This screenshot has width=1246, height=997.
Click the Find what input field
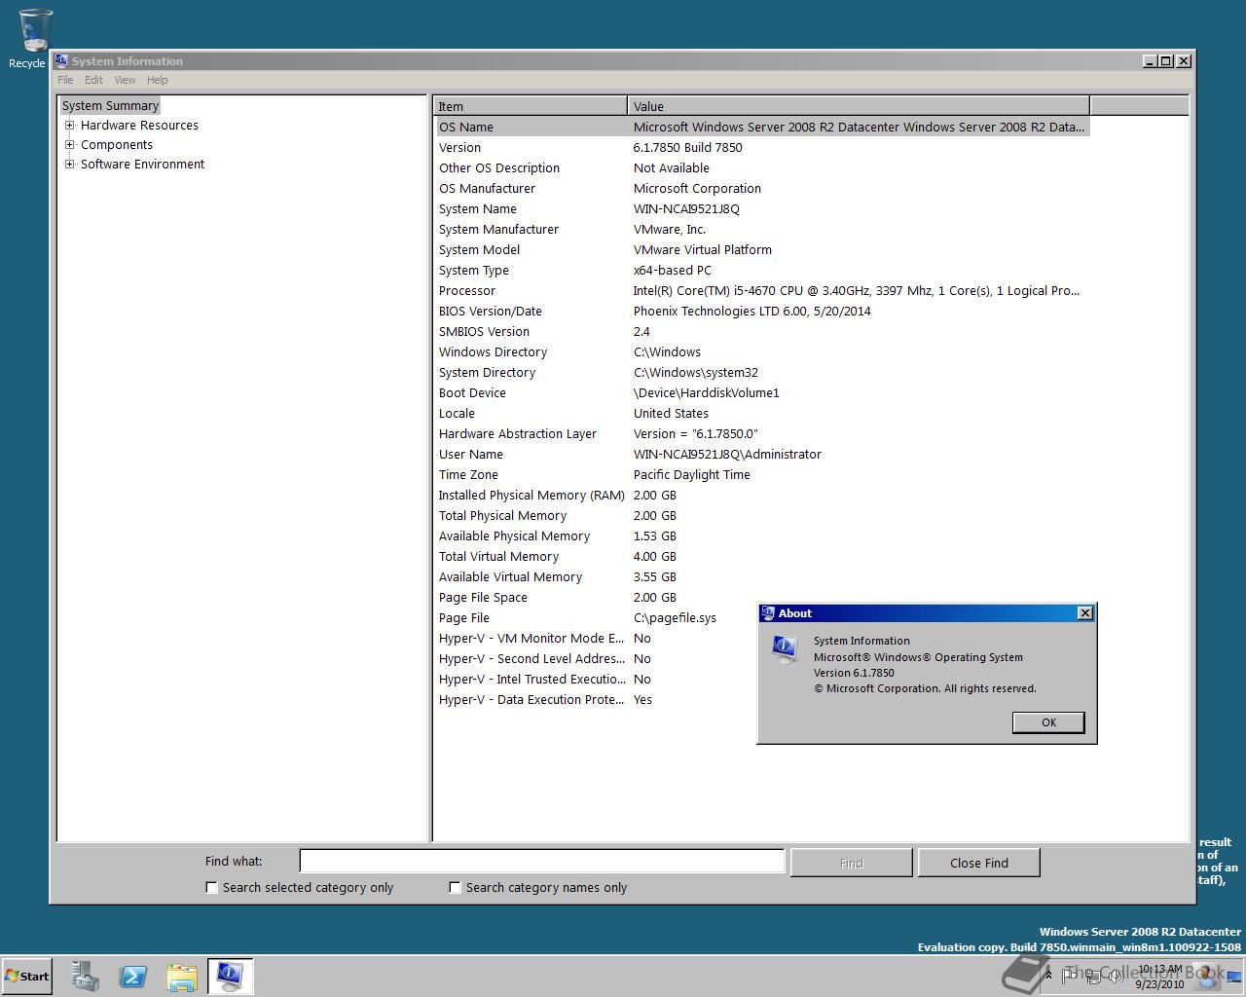pos(542,861)
